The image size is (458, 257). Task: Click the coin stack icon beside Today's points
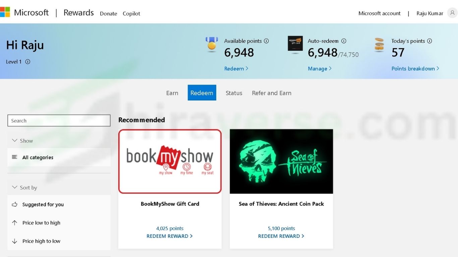tap(379, 45)
